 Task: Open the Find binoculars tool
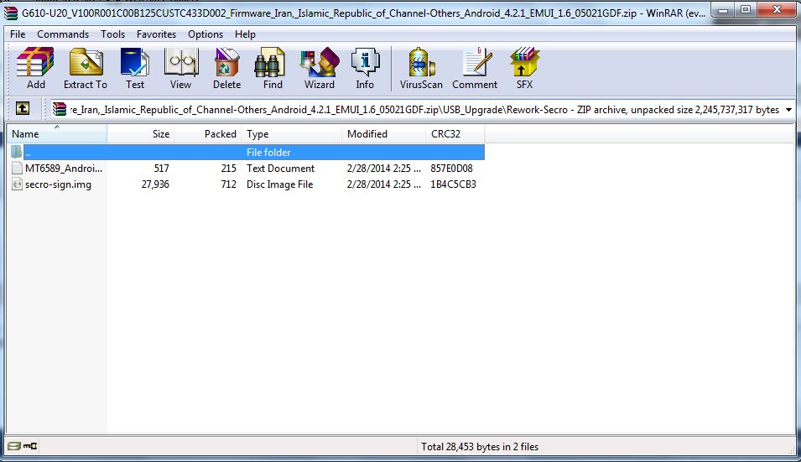point(273,69)
